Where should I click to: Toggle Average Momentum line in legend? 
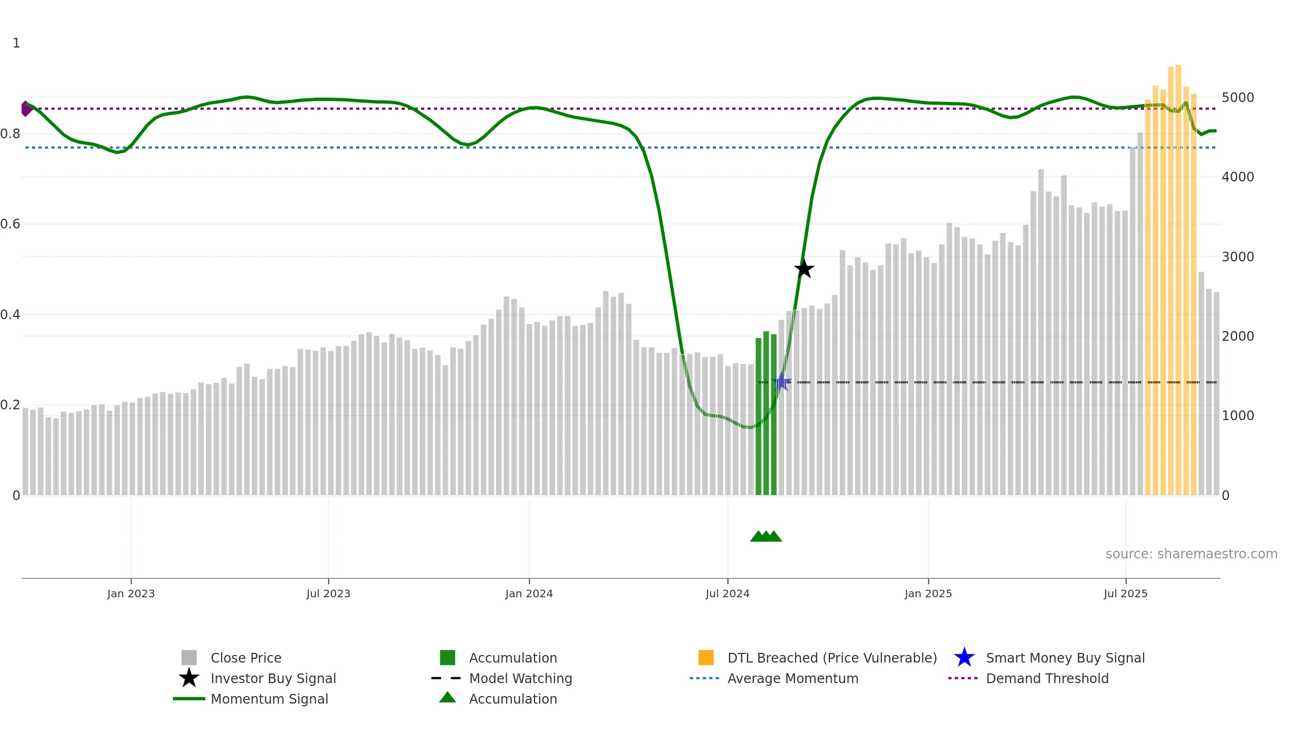(793, 678)
